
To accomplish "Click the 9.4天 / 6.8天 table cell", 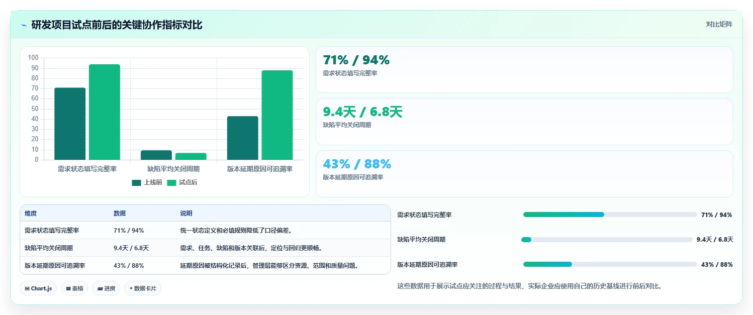I will (131, 248).
